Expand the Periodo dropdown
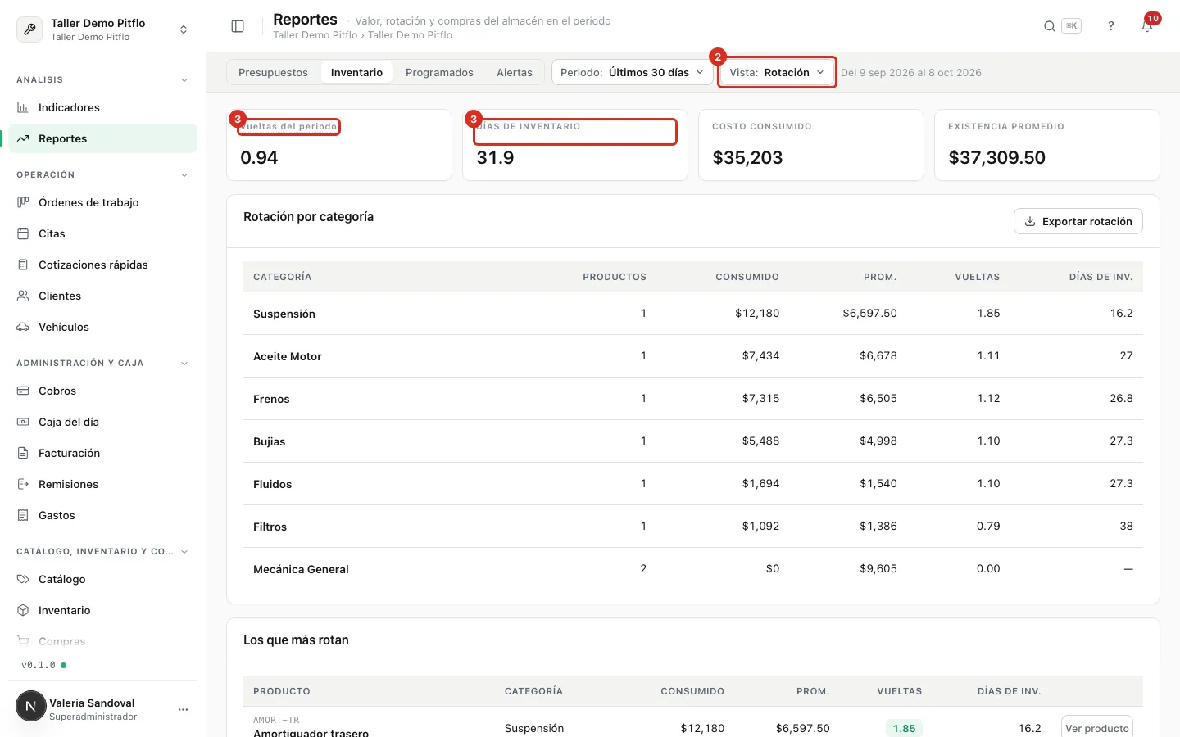The width and height of the screenshot is (1180, 737). point(632,72)
